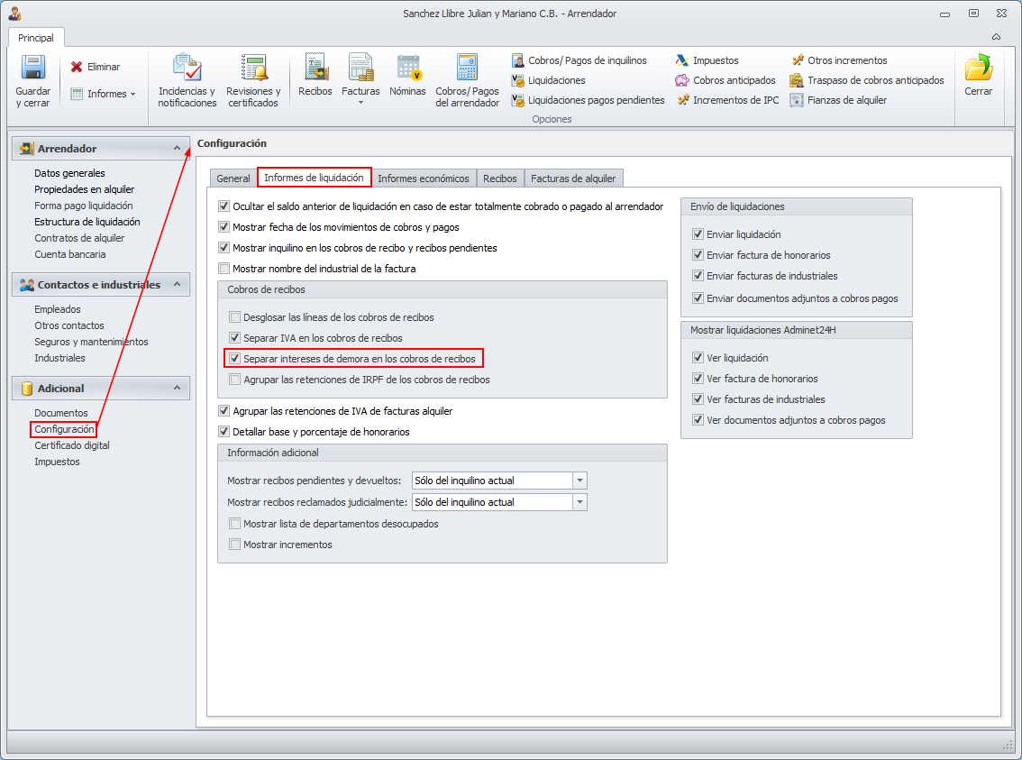Enable Agrupar las retenciones de IRPF
Image resolution: width=1022 pixels, height=760 pixels.
tap(234, 380)
